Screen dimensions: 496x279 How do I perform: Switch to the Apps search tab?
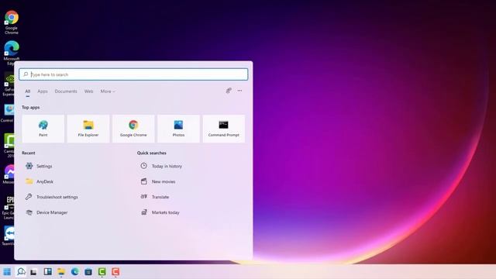[x=43, y=91]
